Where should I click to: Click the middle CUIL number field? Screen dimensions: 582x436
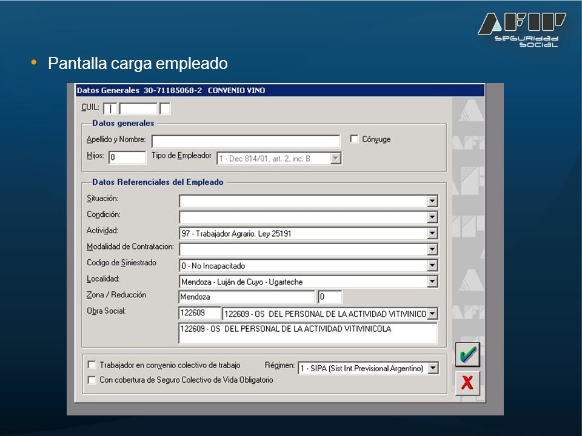click(x=138, y=108)
